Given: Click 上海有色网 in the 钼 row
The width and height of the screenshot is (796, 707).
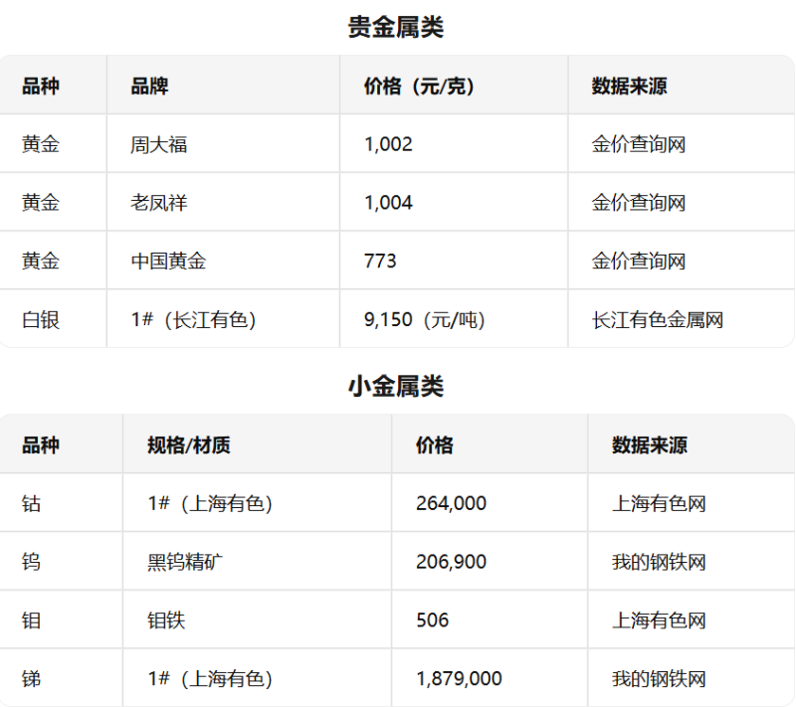Looking at the screenshot, I should point(659,620).
